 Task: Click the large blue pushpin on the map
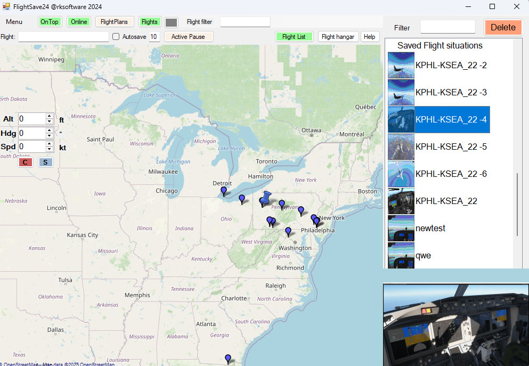pyautogui.click(x=266, y=198)
